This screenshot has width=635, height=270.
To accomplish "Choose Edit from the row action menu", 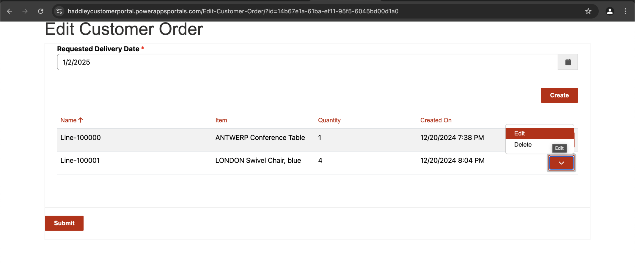I will click(519, 133).
